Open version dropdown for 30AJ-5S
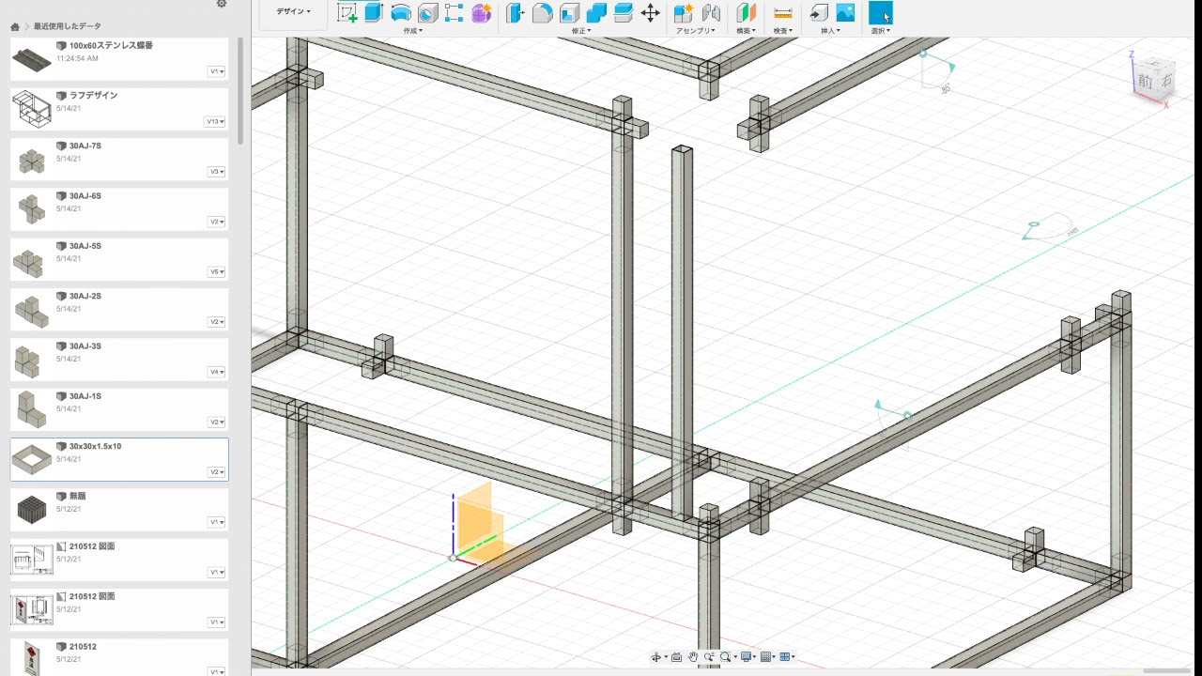The image size is (1202, 676). point(217,272)
